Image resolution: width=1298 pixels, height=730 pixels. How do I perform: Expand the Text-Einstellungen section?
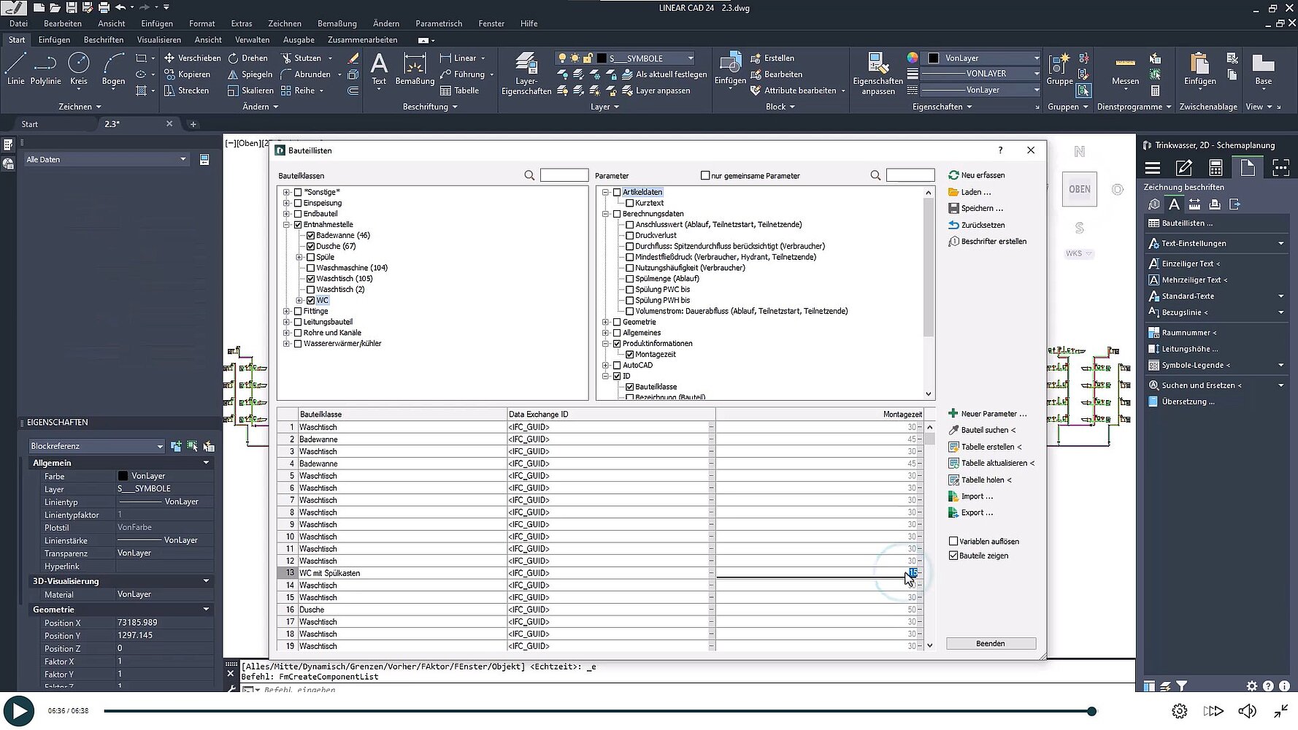1280,243
